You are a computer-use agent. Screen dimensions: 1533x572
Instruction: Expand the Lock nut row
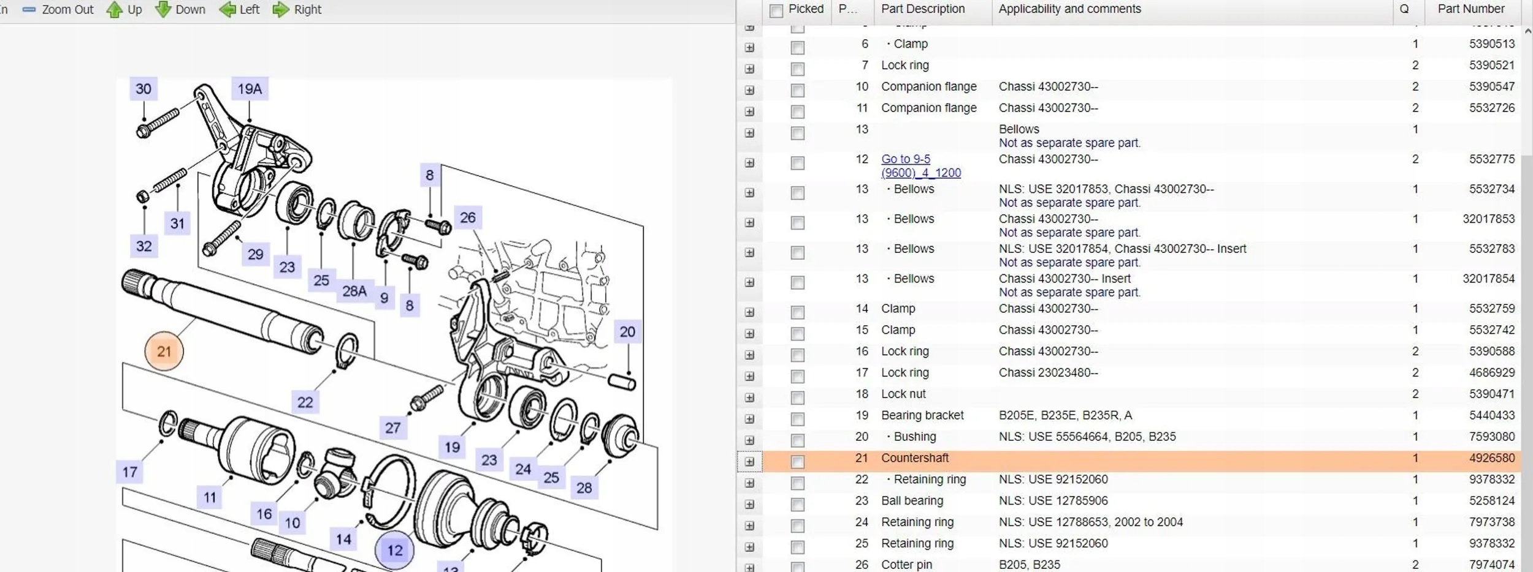pyautogui.click(x=749, y=397)
